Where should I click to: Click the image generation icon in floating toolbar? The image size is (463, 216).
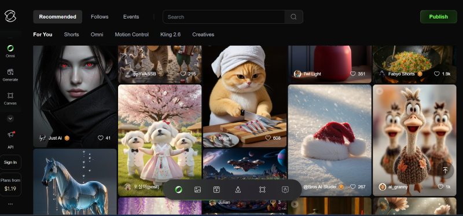[197, 190]
